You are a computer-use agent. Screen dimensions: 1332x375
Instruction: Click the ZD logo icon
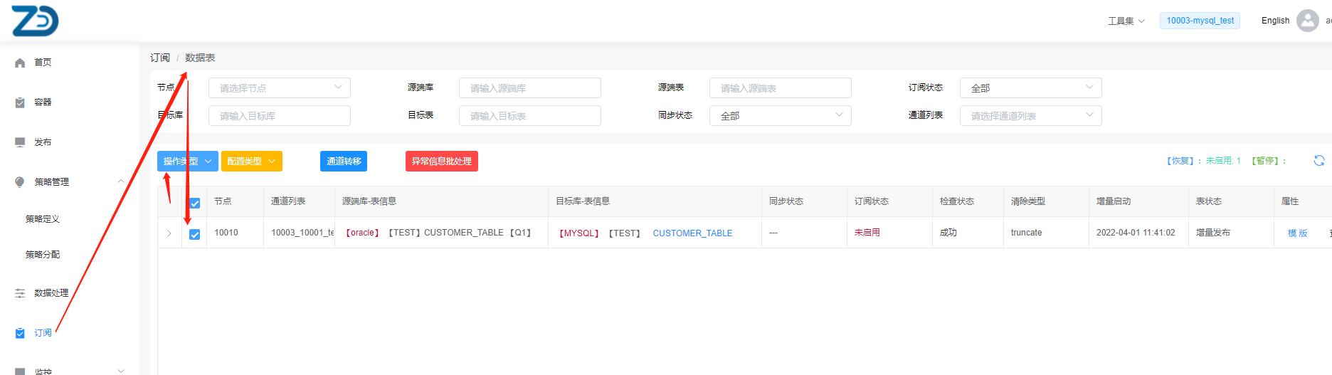tap(35, 20)
